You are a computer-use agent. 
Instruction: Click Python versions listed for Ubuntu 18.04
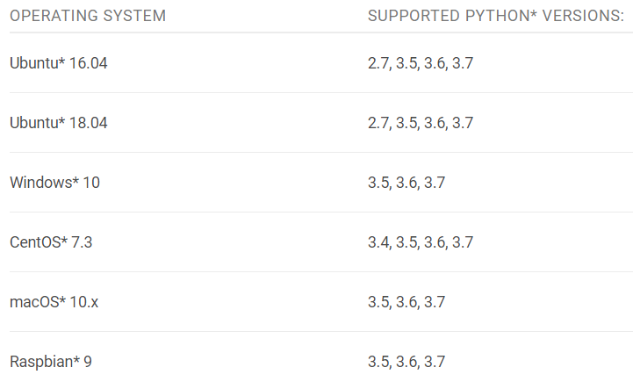tap(421, 123)
